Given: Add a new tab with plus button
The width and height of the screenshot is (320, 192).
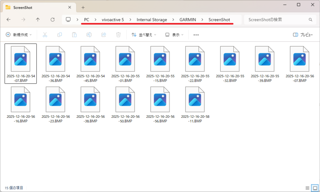Looking at the screenshot, I should [x=83, y=7].
